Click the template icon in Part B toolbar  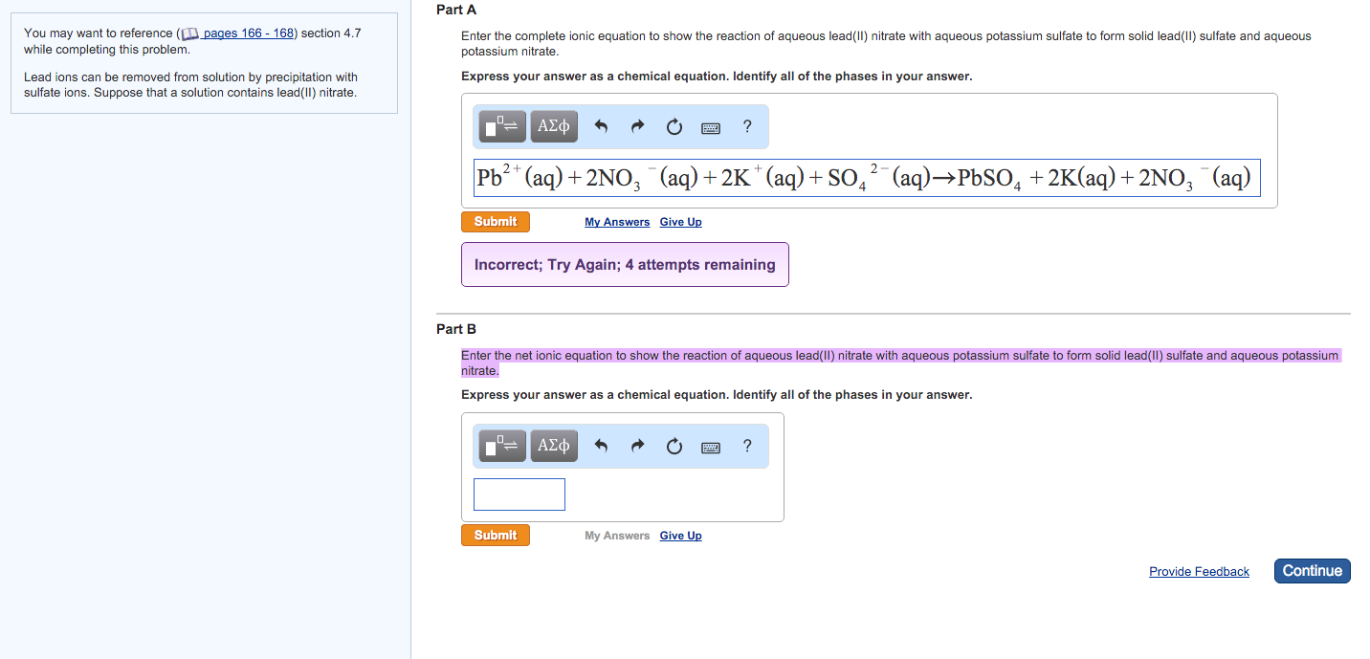coord(500,445)
